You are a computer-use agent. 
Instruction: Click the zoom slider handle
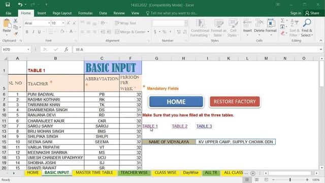tap(290, 179)
